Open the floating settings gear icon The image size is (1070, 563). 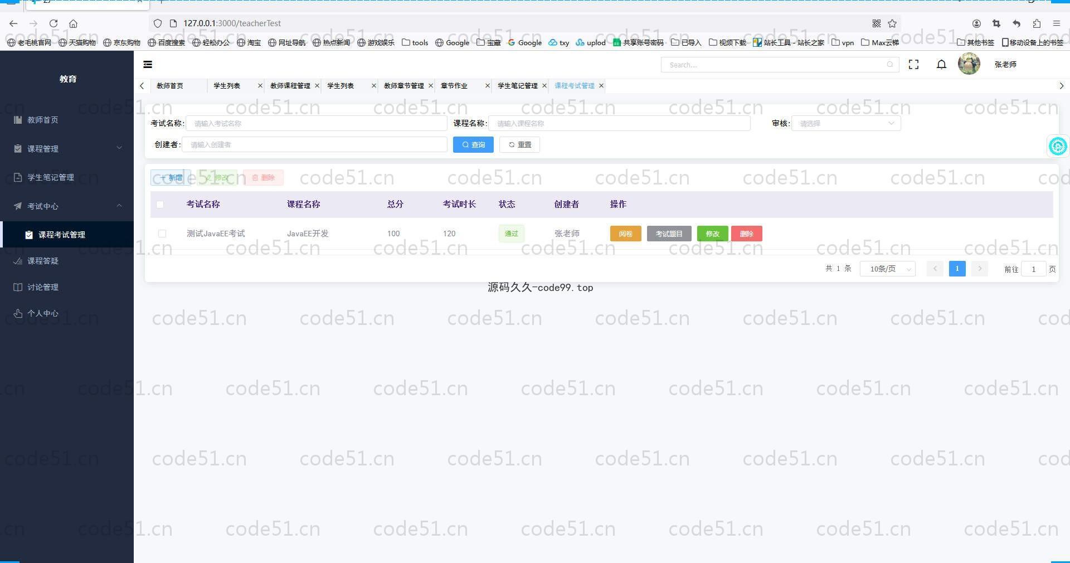click(1058, 146)
